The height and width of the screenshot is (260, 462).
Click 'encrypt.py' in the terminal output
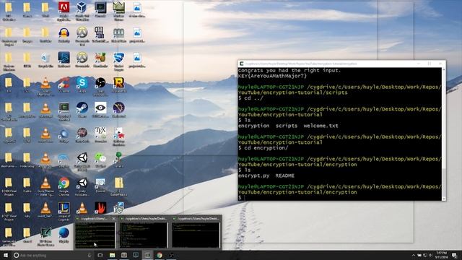click(253, 175)
